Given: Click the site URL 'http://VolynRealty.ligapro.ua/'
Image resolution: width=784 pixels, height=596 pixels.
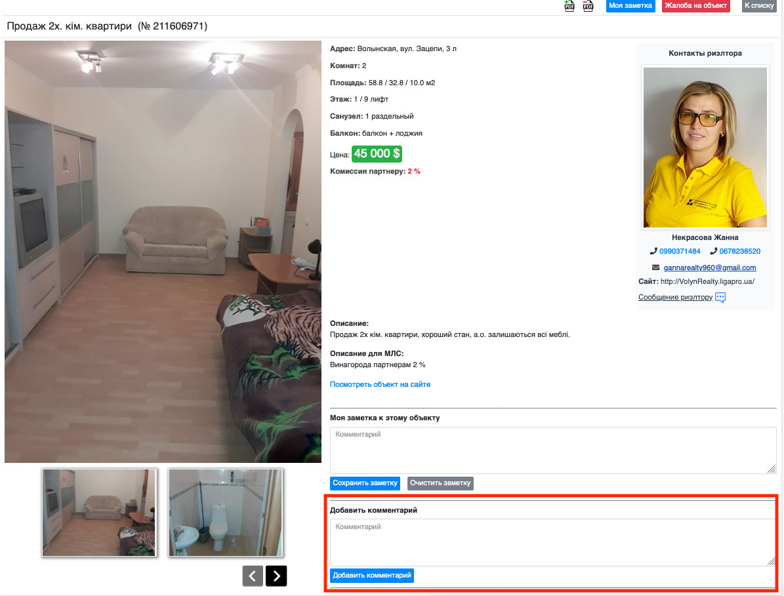Looking at the screenshot, I should 707,281.
